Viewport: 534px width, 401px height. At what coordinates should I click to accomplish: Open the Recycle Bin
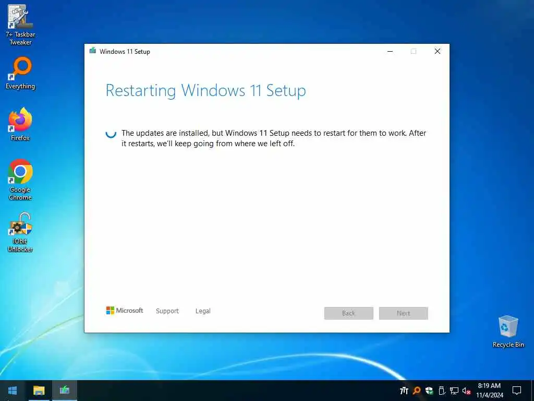tap(508, 332)
